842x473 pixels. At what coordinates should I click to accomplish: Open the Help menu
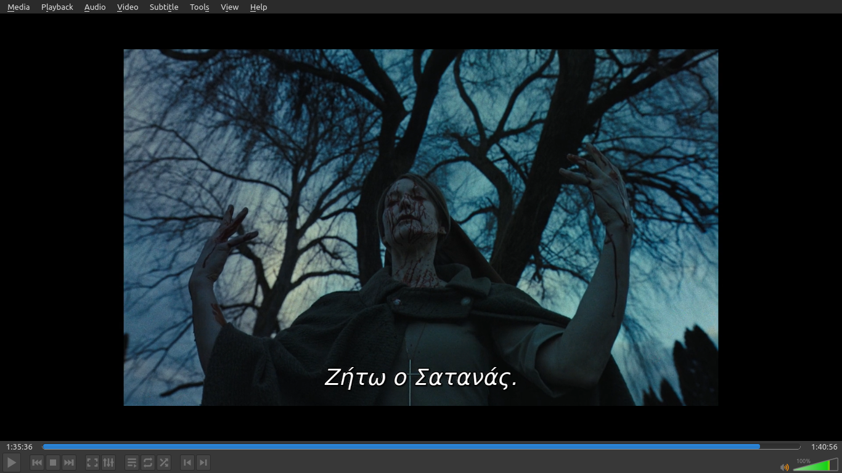258,7
